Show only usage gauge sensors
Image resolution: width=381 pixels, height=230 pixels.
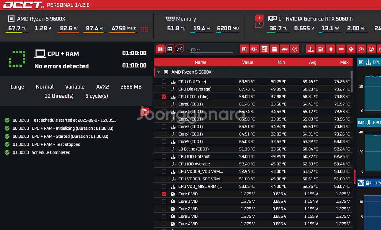point(361,49)
